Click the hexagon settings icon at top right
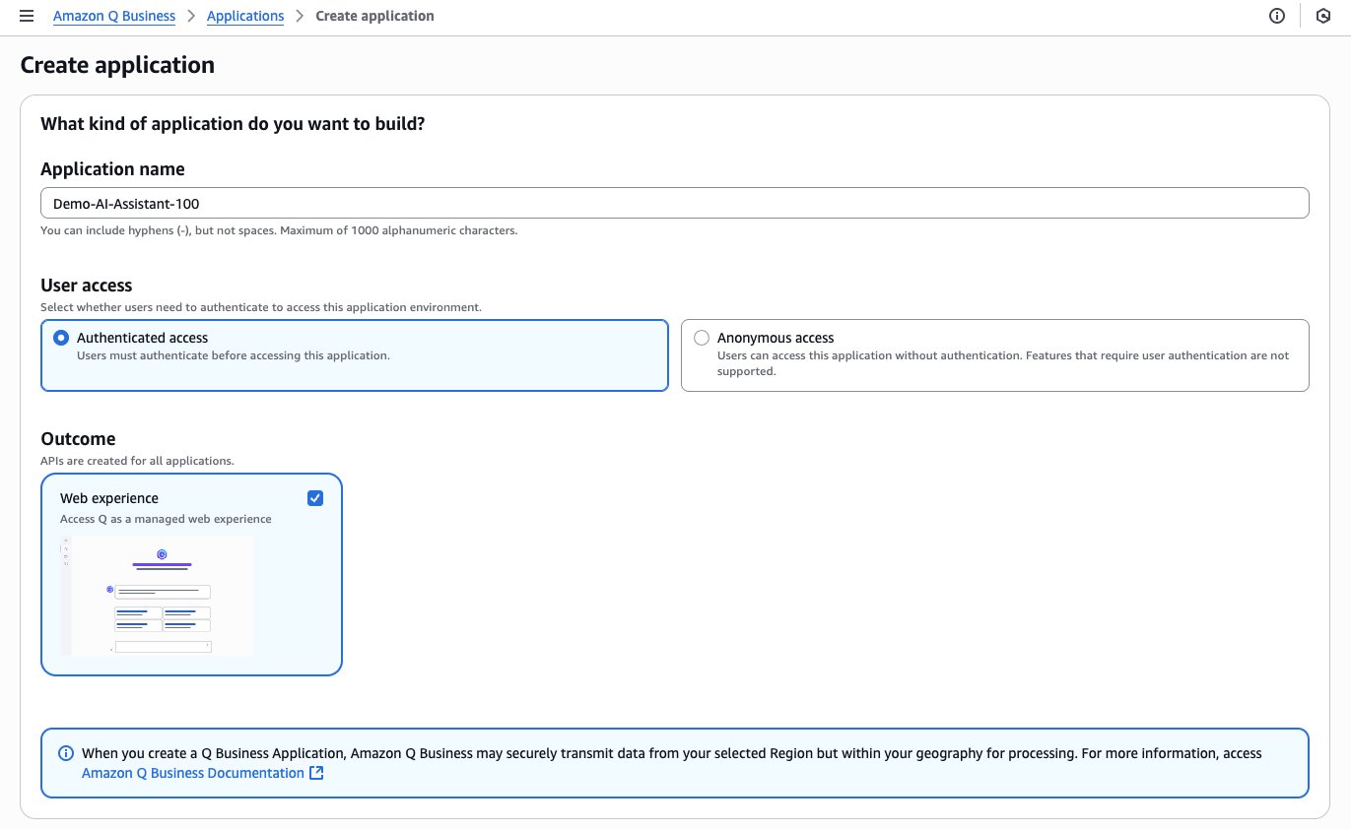The height and width of the screenshot is (829, 1351). pos(1323,16)
